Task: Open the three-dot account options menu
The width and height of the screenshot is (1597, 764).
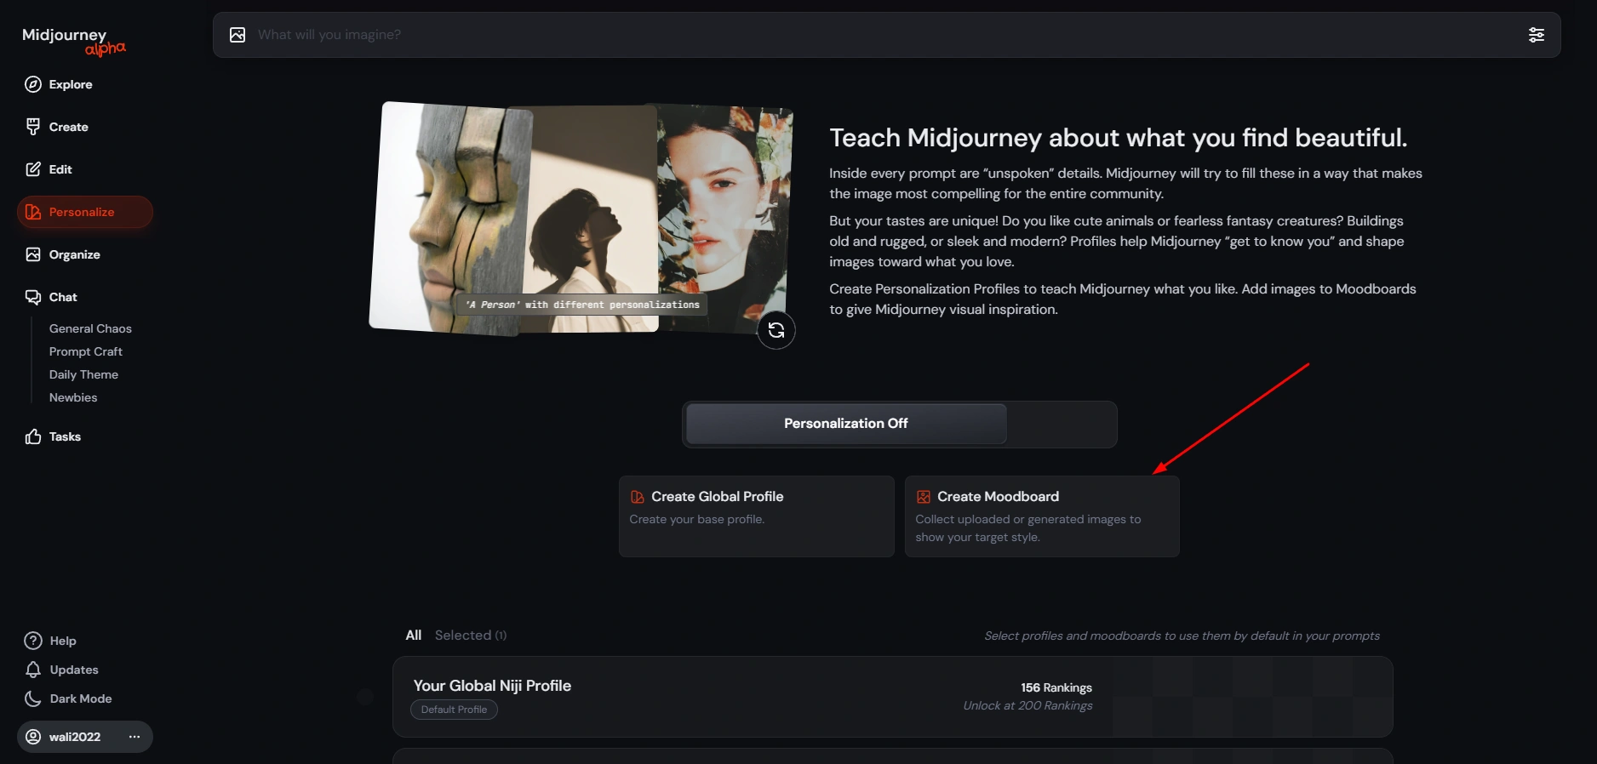Action: (135, 737)
